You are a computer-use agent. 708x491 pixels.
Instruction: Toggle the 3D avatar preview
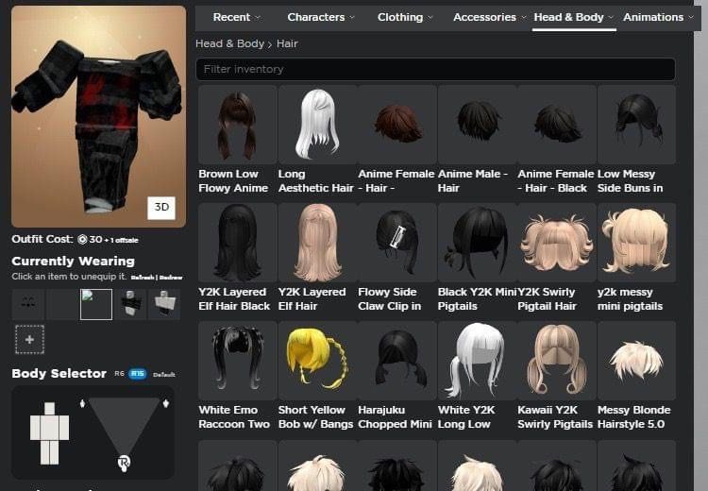click(160, 208)
